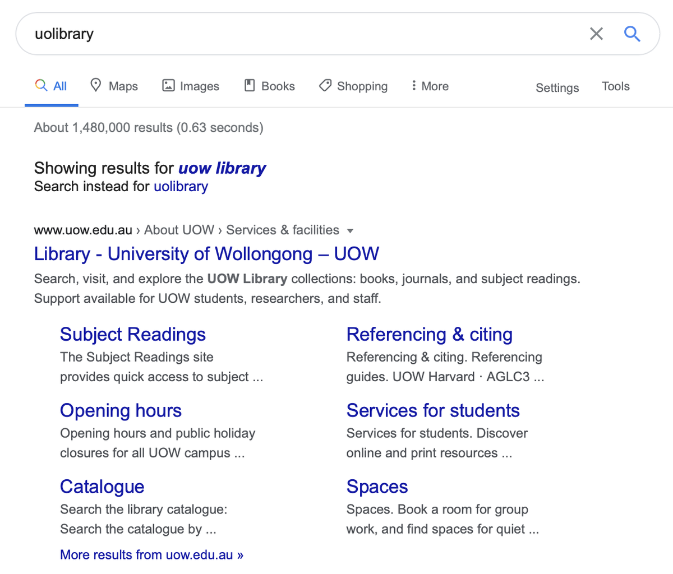Open search Settings
Screen dimensions: 673x574
[x=557, y=88]
